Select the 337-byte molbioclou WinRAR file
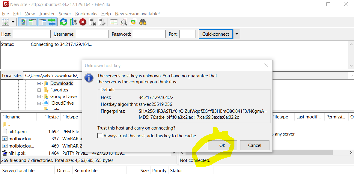This screenshot has width=354, height=185. 21,139
